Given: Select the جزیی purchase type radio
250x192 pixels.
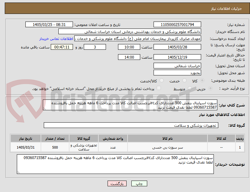Looking at the screenshot, I should [x=210, y=88].
